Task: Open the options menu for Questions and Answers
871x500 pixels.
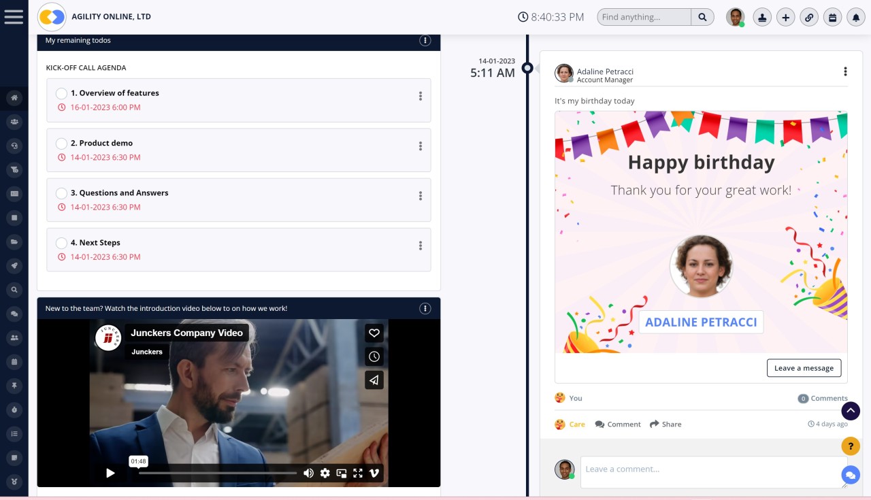Action: (x=420, y=196)
